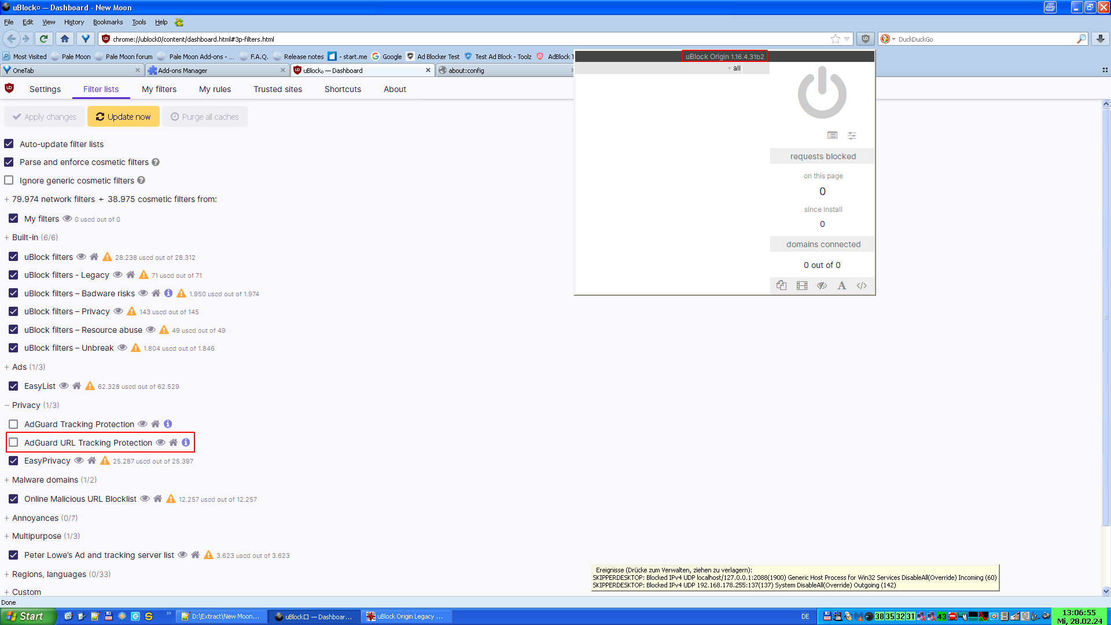Switch to uBlock Origin Legacy taskbar window
The height and width of the screenshot is (625, 1111).
pos(407,616)
